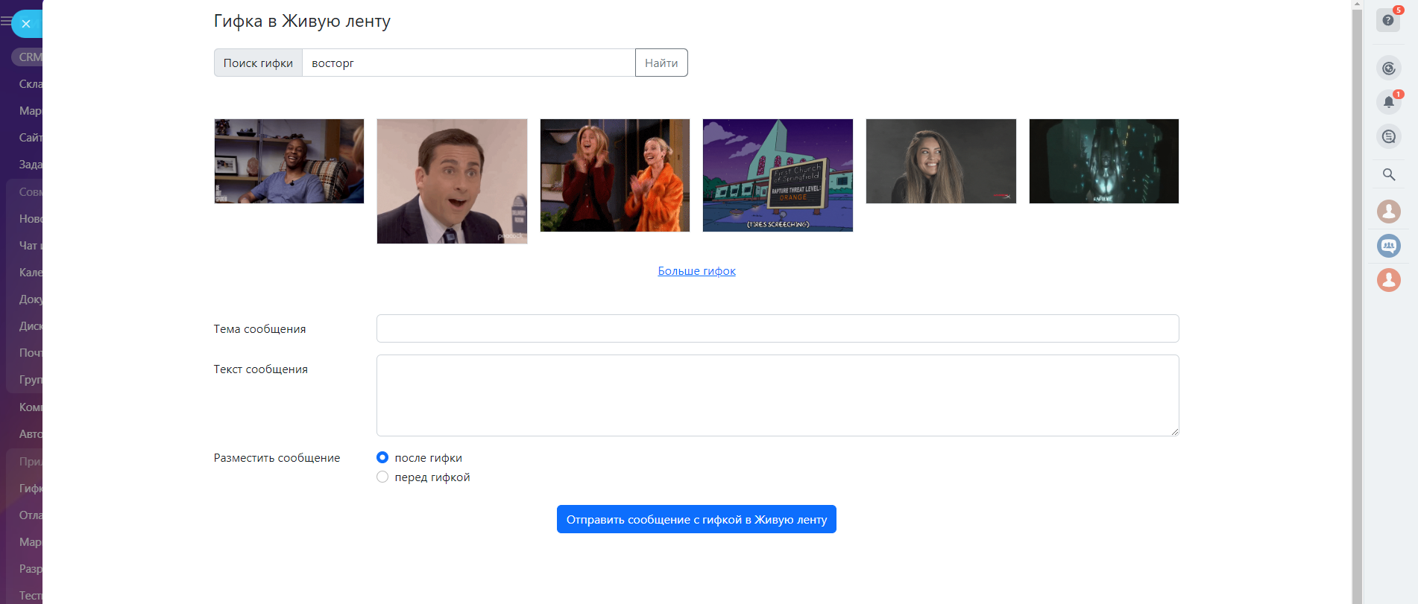This screenshot has width=1418, height=604.
Task: Select the 'после гифки' radio option
Action: coord(382,457)
